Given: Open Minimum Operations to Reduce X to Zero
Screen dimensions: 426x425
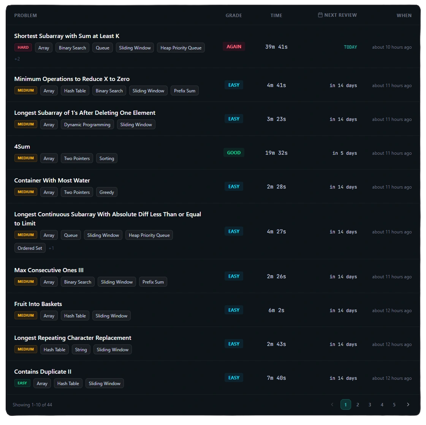Looking at the screenshot, I should (x=72, y=79).
